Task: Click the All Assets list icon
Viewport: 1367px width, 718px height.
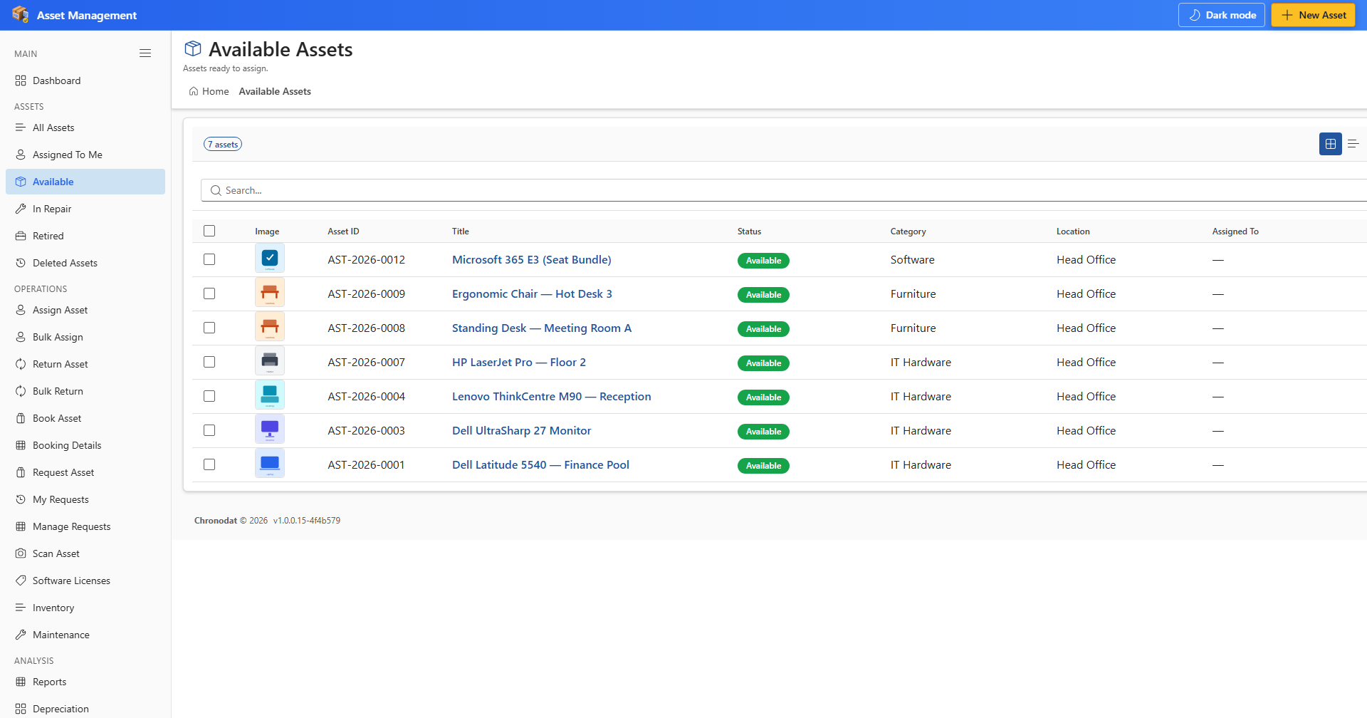Action: point(21,128)
